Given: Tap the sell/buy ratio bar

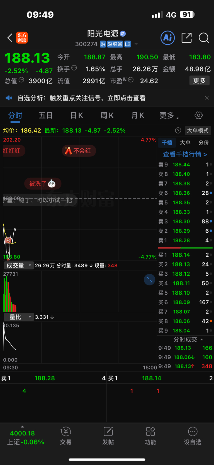Looking at the screenshot, I should click(x=185, y=248).
